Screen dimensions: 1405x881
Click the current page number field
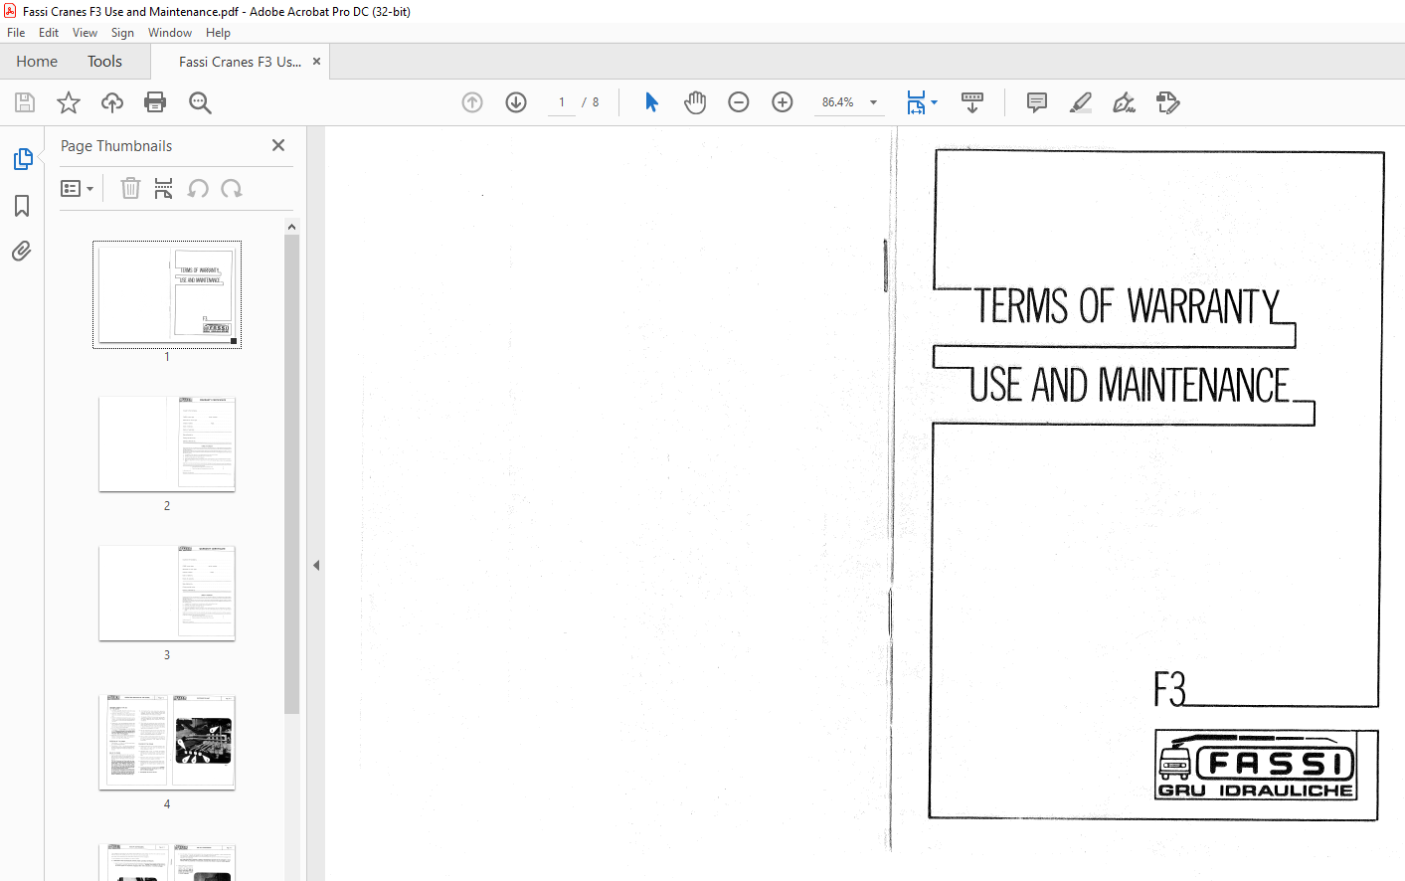click(x=562, y=102)
